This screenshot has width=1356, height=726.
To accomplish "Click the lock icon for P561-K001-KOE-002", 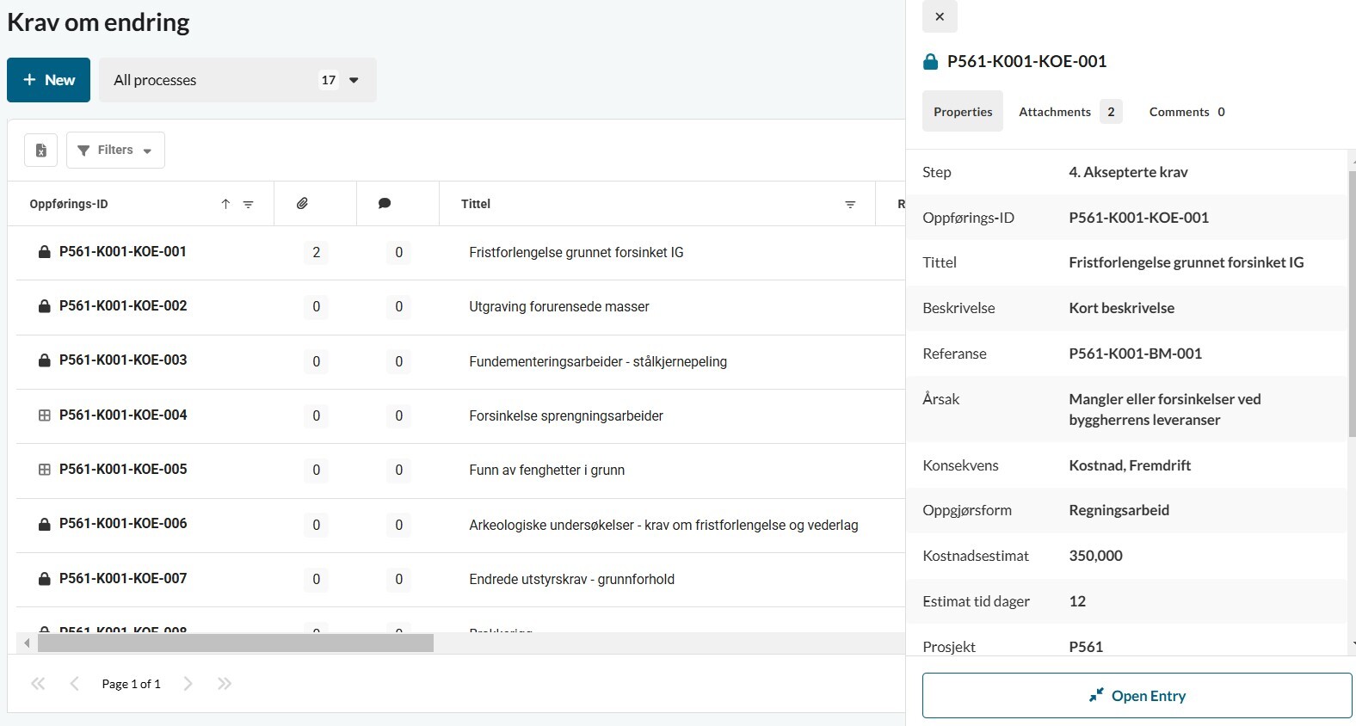I will [x=45, y=306].
